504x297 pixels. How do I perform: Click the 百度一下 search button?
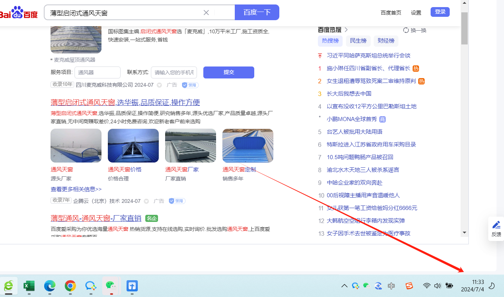[257, 12]
